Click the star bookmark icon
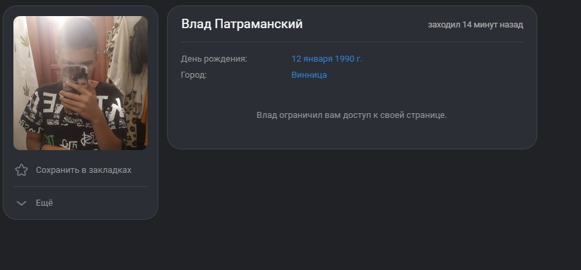Image resolution: width=581 pixels, height=270 pixels. tap(21, 170)
